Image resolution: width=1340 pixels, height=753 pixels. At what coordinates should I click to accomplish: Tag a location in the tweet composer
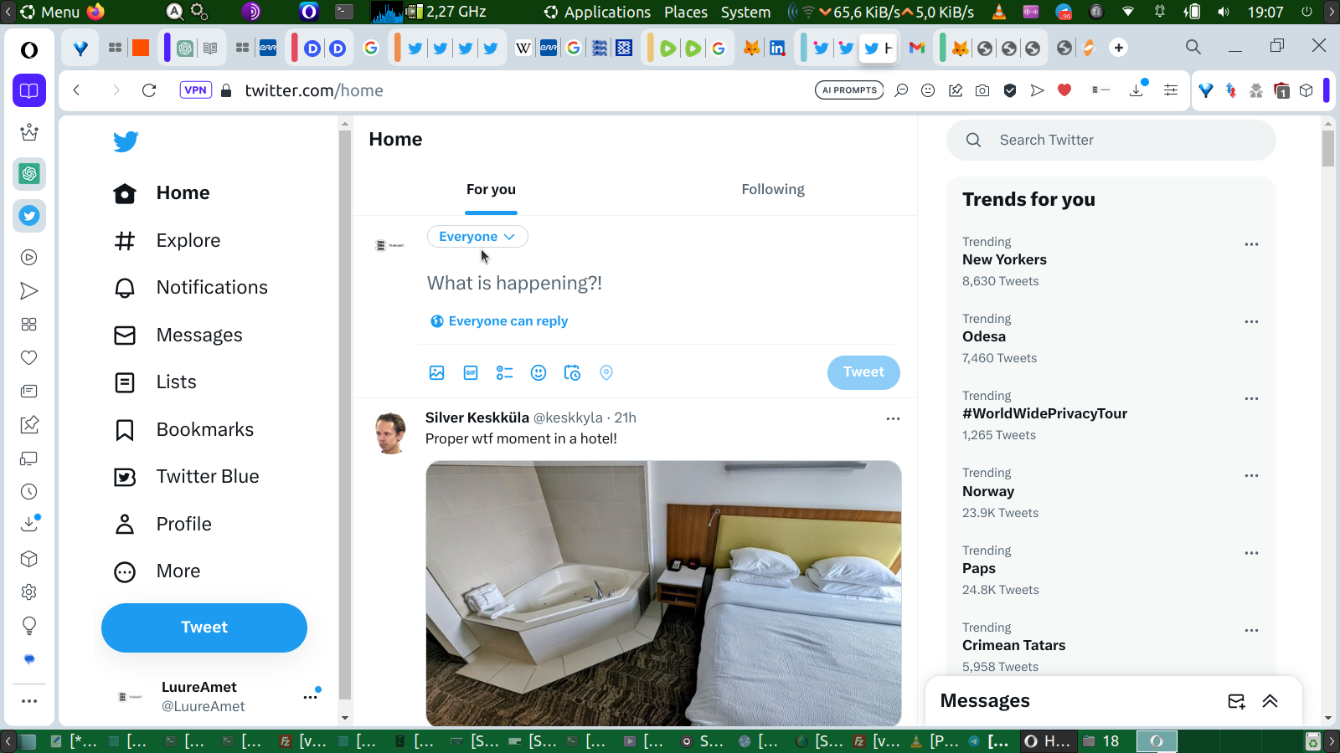pos(606,373)
